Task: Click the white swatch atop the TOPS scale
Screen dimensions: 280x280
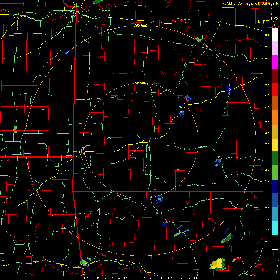Action: pyautogui.click(x=275, y=34)
